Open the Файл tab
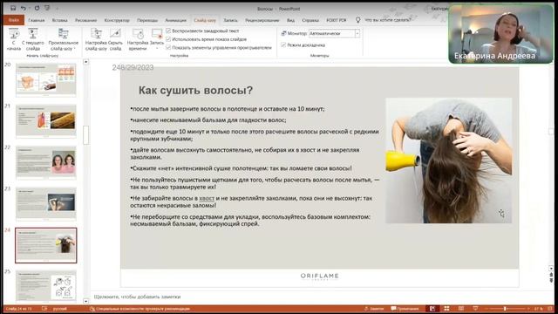The width and height of the screenshot is (558, 314). coord(14,20)
